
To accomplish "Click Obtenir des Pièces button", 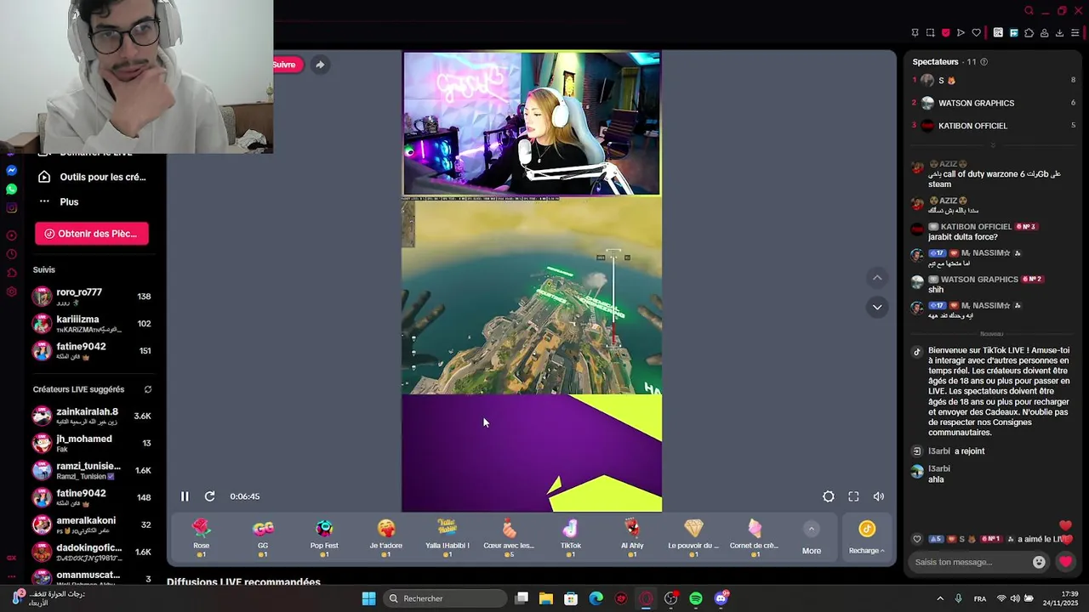I will pos(92,234).
